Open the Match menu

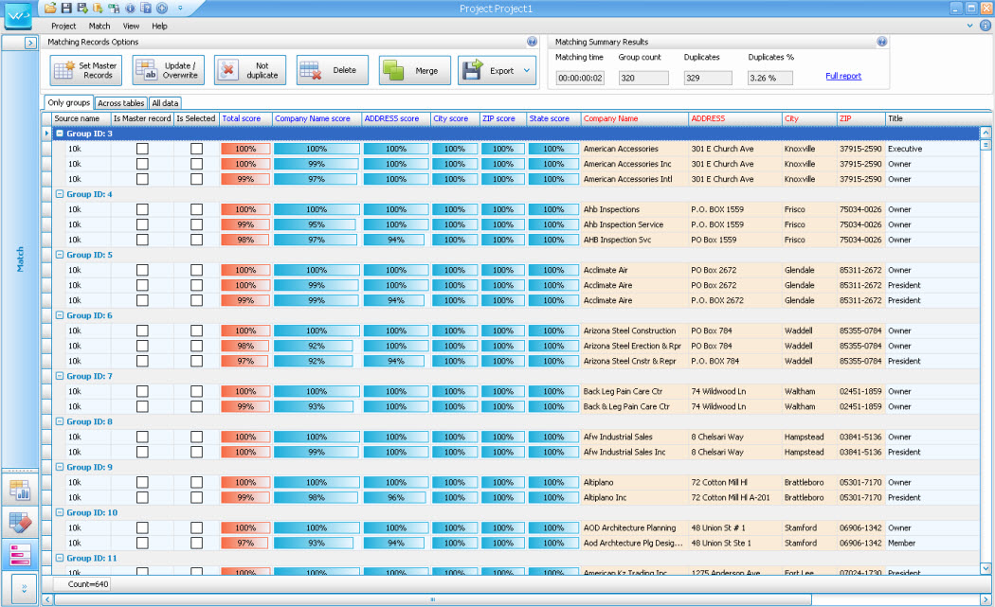(99, 26)
